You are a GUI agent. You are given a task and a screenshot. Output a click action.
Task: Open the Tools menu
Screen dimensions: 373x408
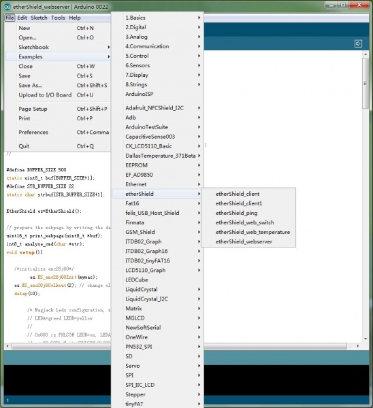(58, 18)
